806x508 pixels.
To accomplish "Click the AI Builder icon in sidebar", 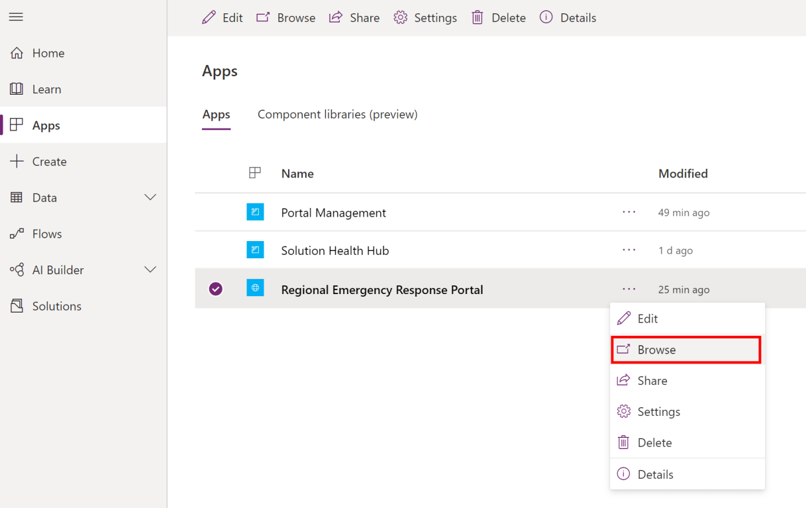I will tap(17, 270).
